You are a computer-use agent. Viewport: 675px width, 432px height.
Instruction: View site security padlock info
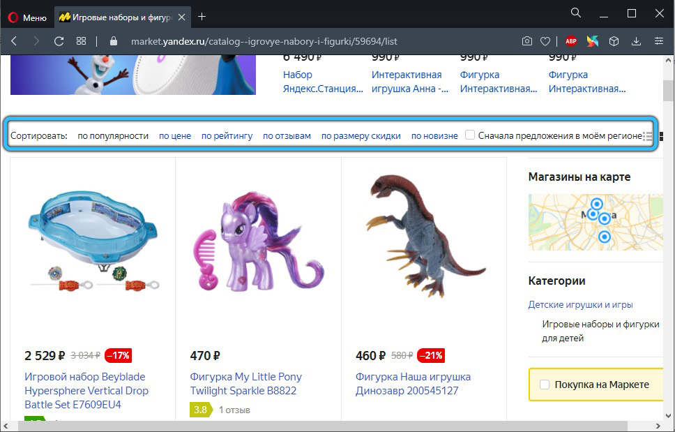[x=114, y=41]
